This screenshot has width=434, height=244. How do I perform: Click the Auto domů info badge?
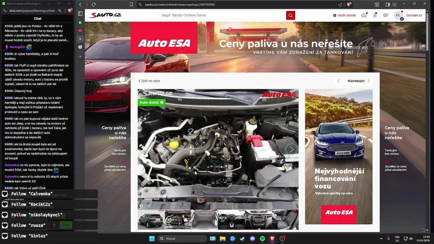(151, 102)
